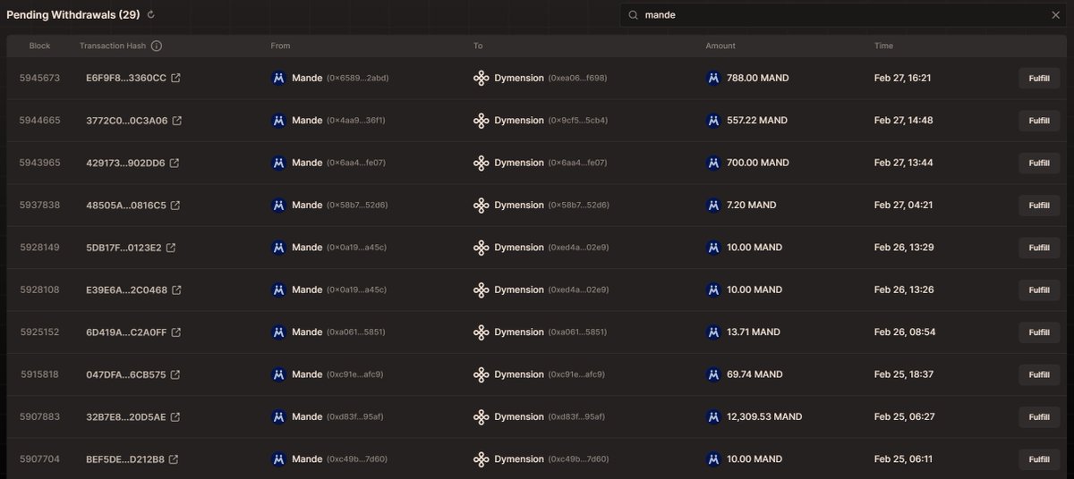
Task: Open external link for hash BEF5DE...D212B8
Action: tap(174, 459)
